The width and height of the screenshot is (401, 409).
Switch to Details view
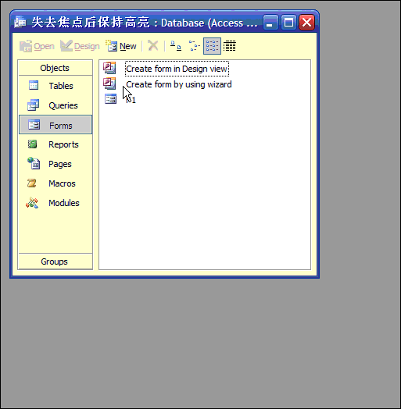[230, 46]
